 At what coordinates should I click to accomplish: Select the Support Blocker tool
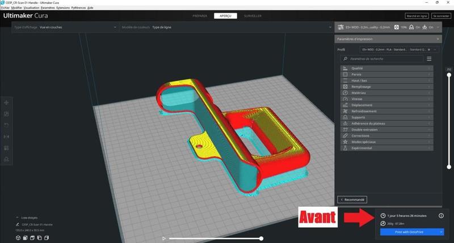tap(6, 159)
